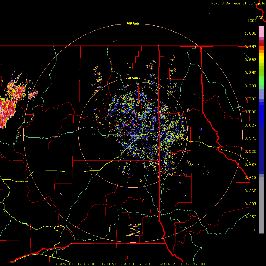This screenshot has width=266, height=266.
Task: Click the 0.787 scale value
Action: pos(250,86)
